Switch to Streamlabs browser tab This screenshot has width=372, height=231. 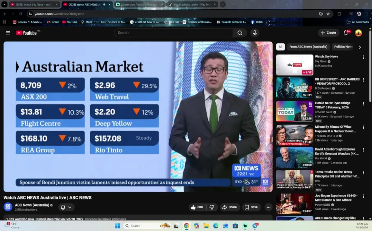(x=139, y=4)
